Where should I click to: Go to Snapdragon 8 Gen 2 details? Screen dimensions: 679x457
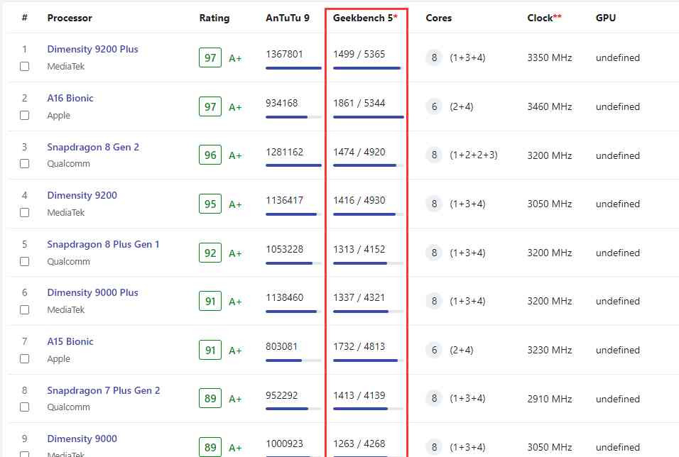(93, 147)
